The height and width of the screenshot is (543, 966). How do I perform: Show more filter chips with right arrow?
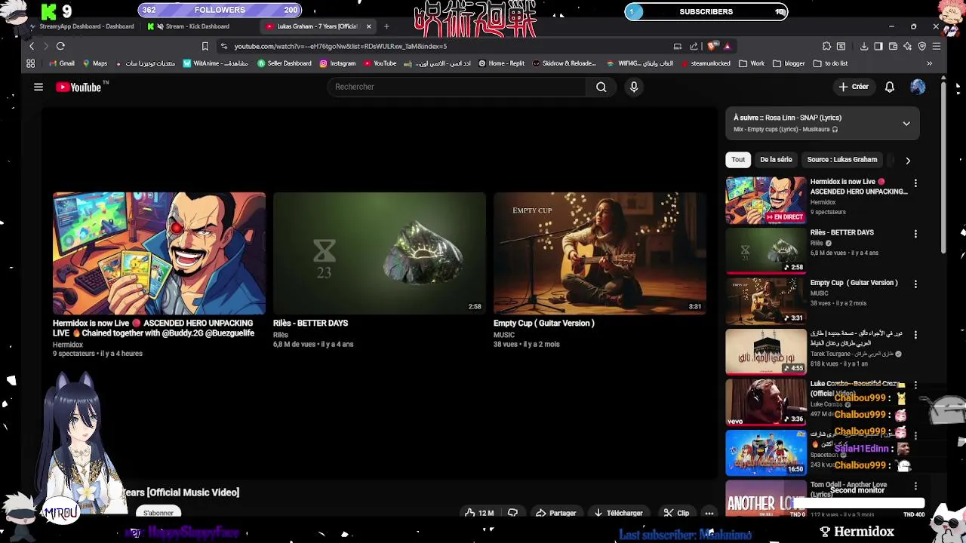pos(908,160)
